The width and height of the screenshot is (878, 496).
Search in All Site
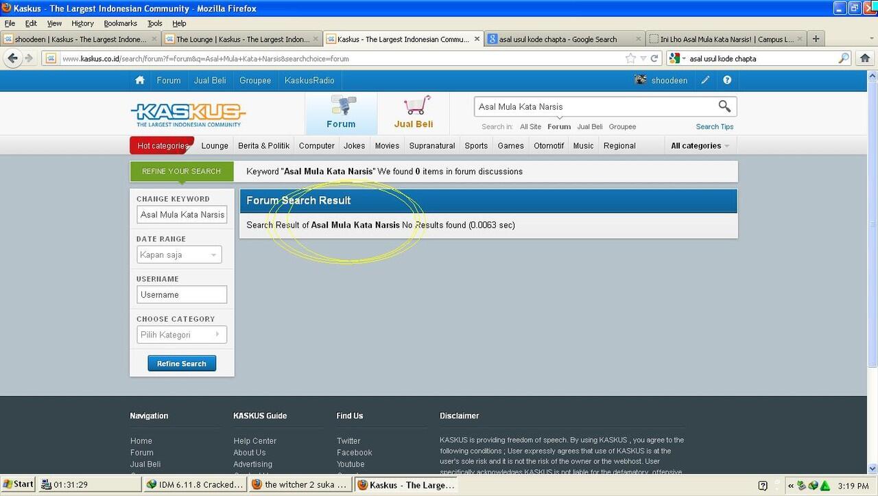(x=530, y=127)
